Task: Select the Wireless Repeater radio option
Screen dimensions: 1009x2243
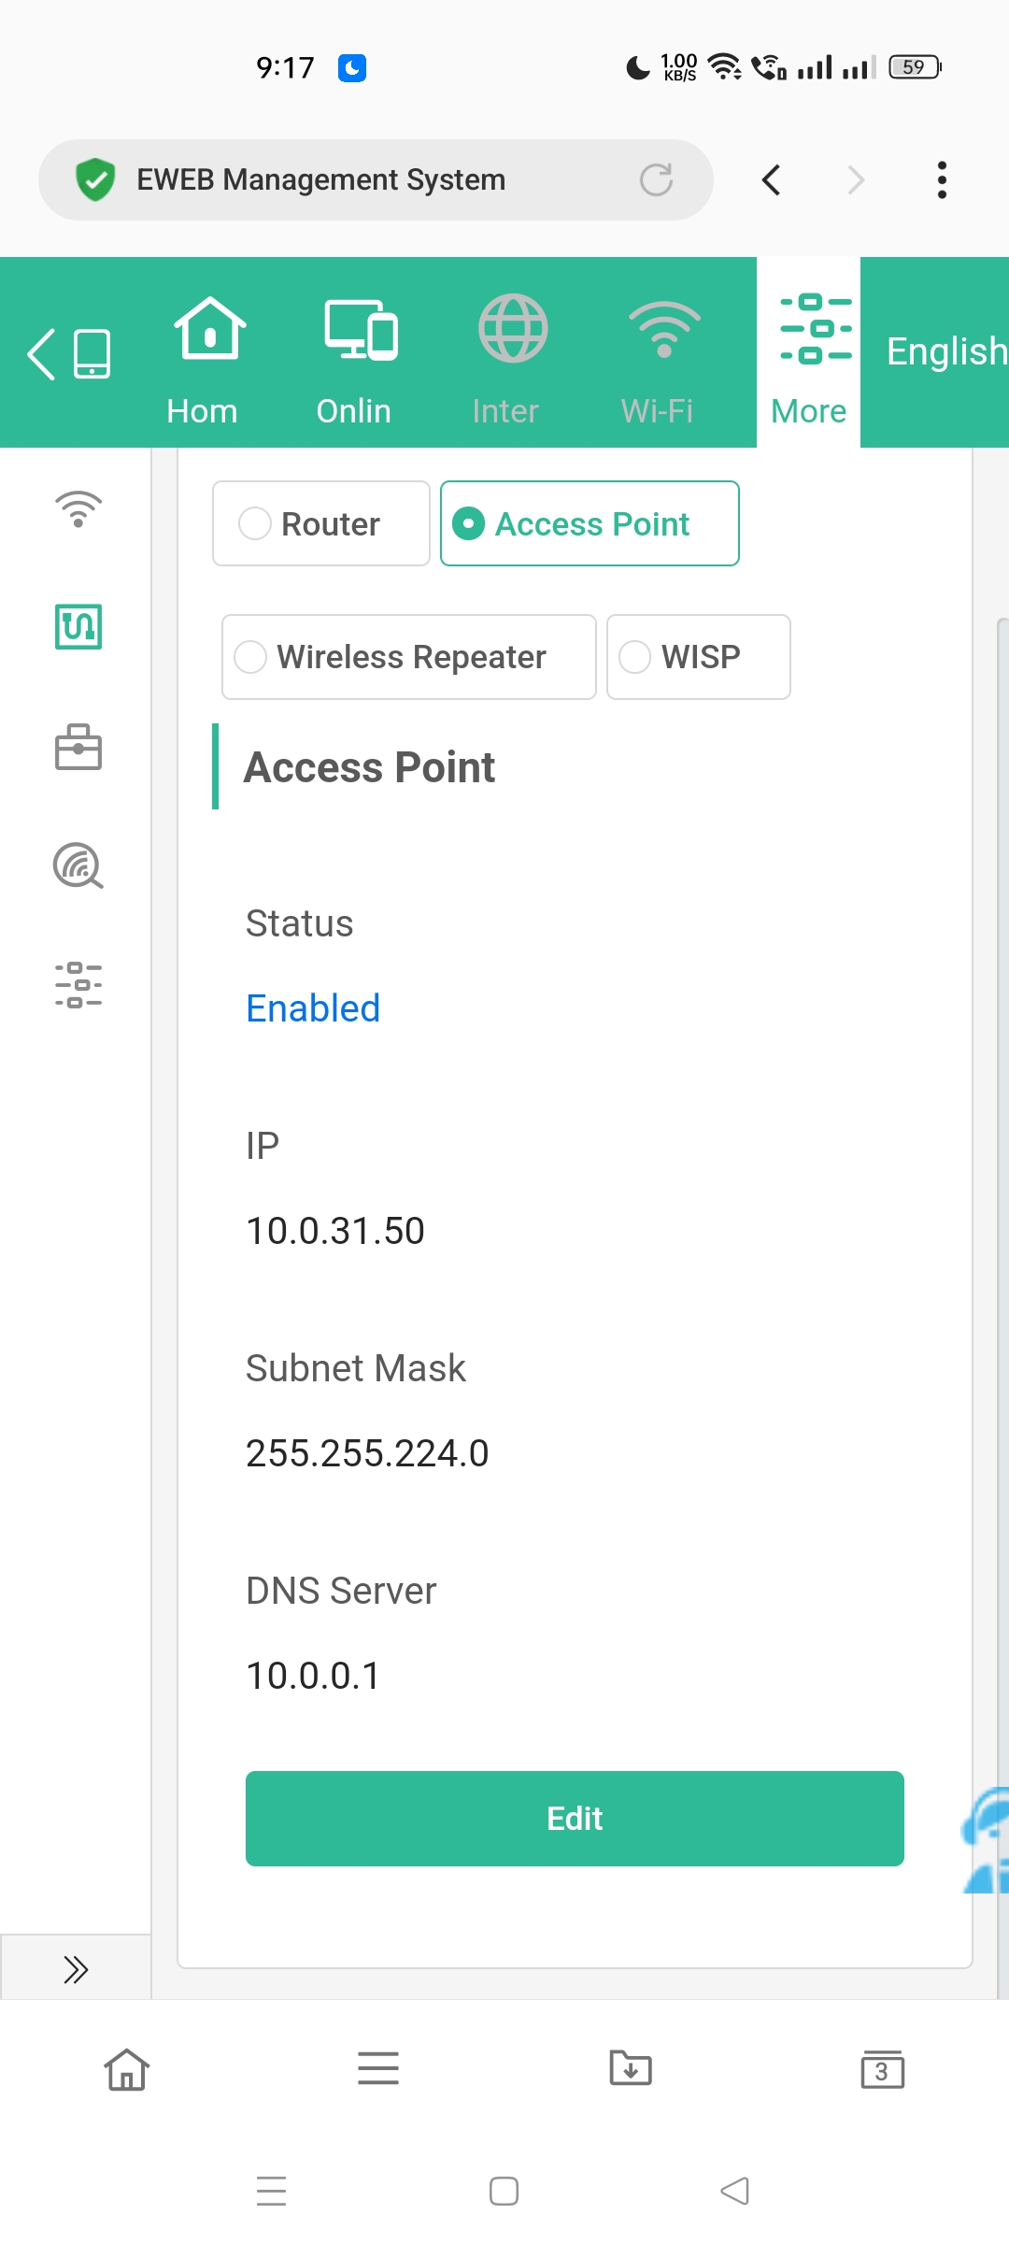Action: pyautogui.click(x=250, y=657)
